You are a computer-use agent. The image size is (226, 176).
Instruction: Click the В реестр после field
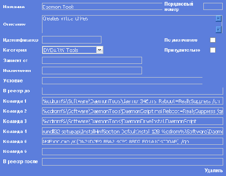pos(133,162)
